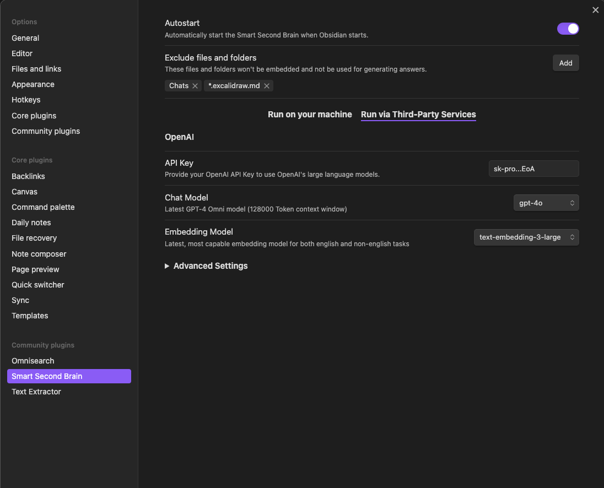Open Hotkeys settings
The image size is (604, 488).
(26, 100)
